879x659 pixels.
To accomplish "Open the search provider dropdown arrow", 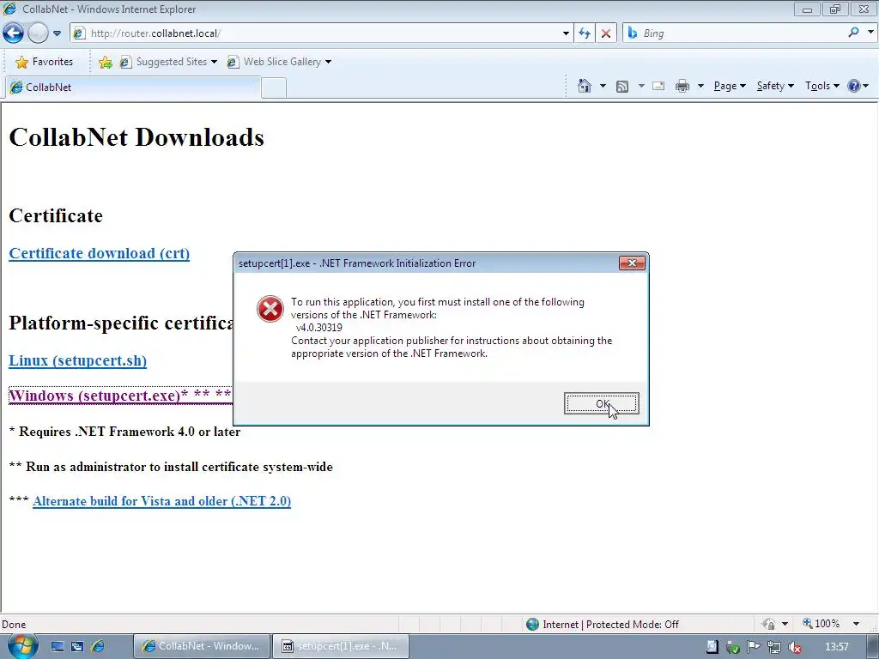I will [x=870, y=33].
